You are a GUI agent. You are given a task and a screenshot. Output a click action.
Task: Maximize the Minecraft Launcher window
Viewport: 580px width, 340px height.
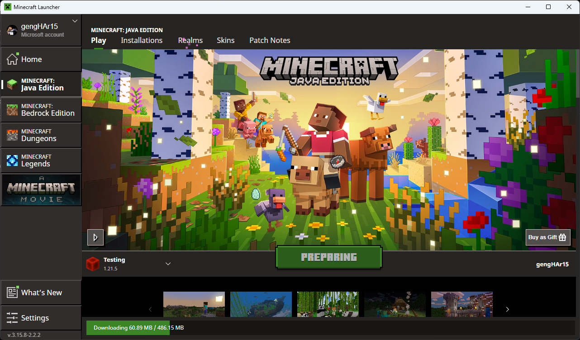coord(548,7)
